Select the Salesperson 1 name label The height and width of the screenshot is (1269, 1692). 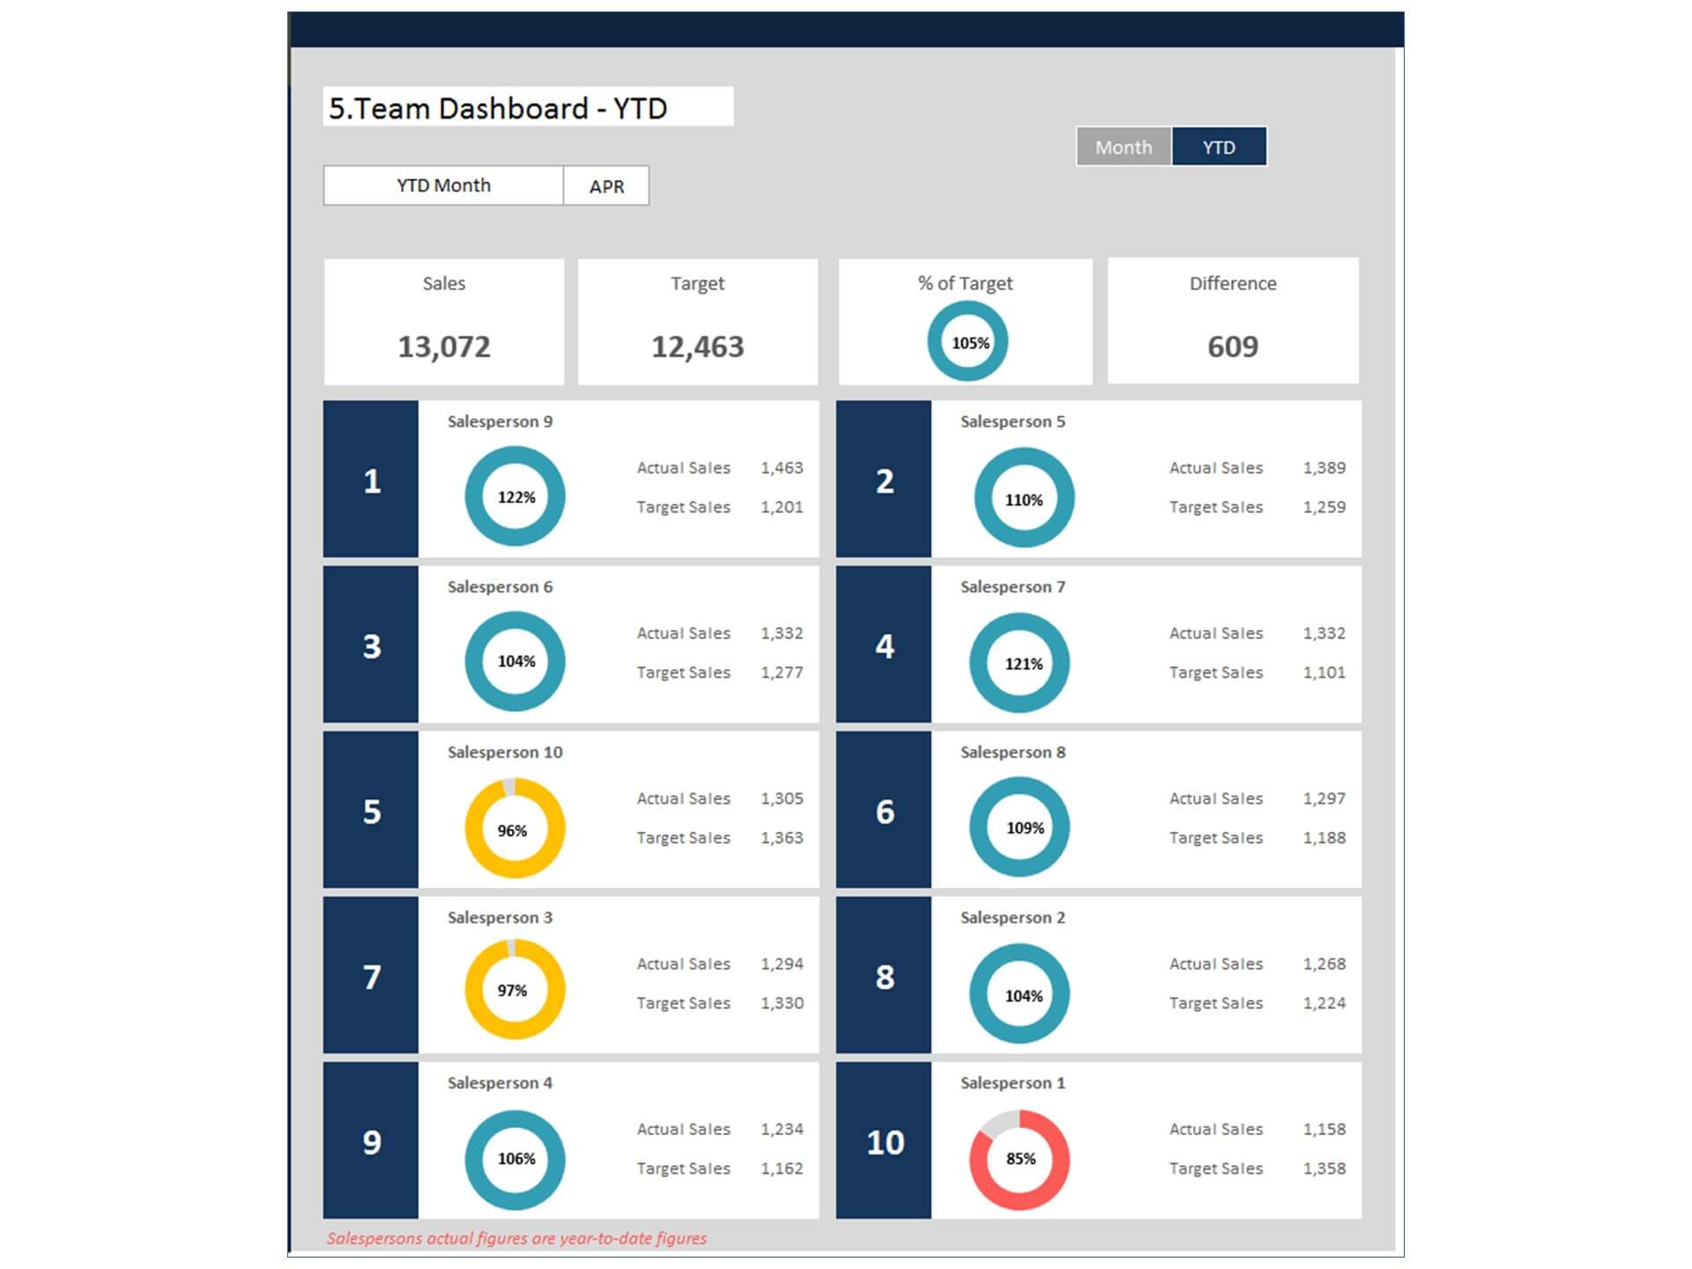point(1013,1083)
